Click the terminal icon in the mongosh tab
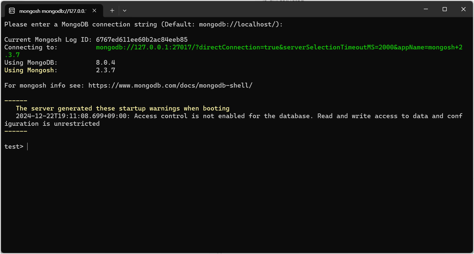The width and height of the screenshot is (474, 254). point(12,11)
